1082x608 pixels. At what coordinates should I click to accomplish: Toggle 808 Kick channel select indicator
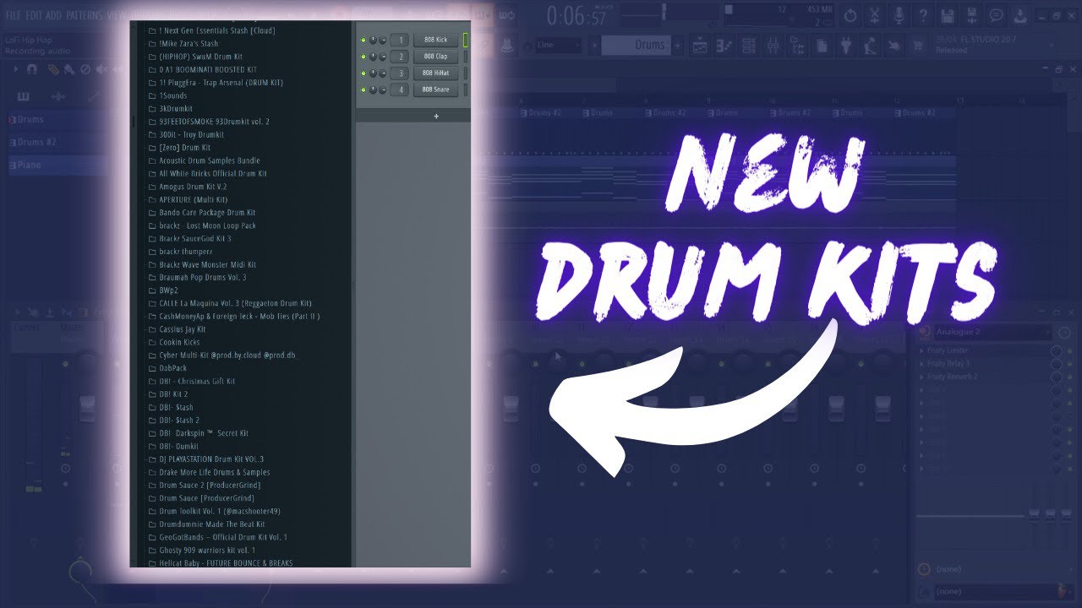(465, 41)
